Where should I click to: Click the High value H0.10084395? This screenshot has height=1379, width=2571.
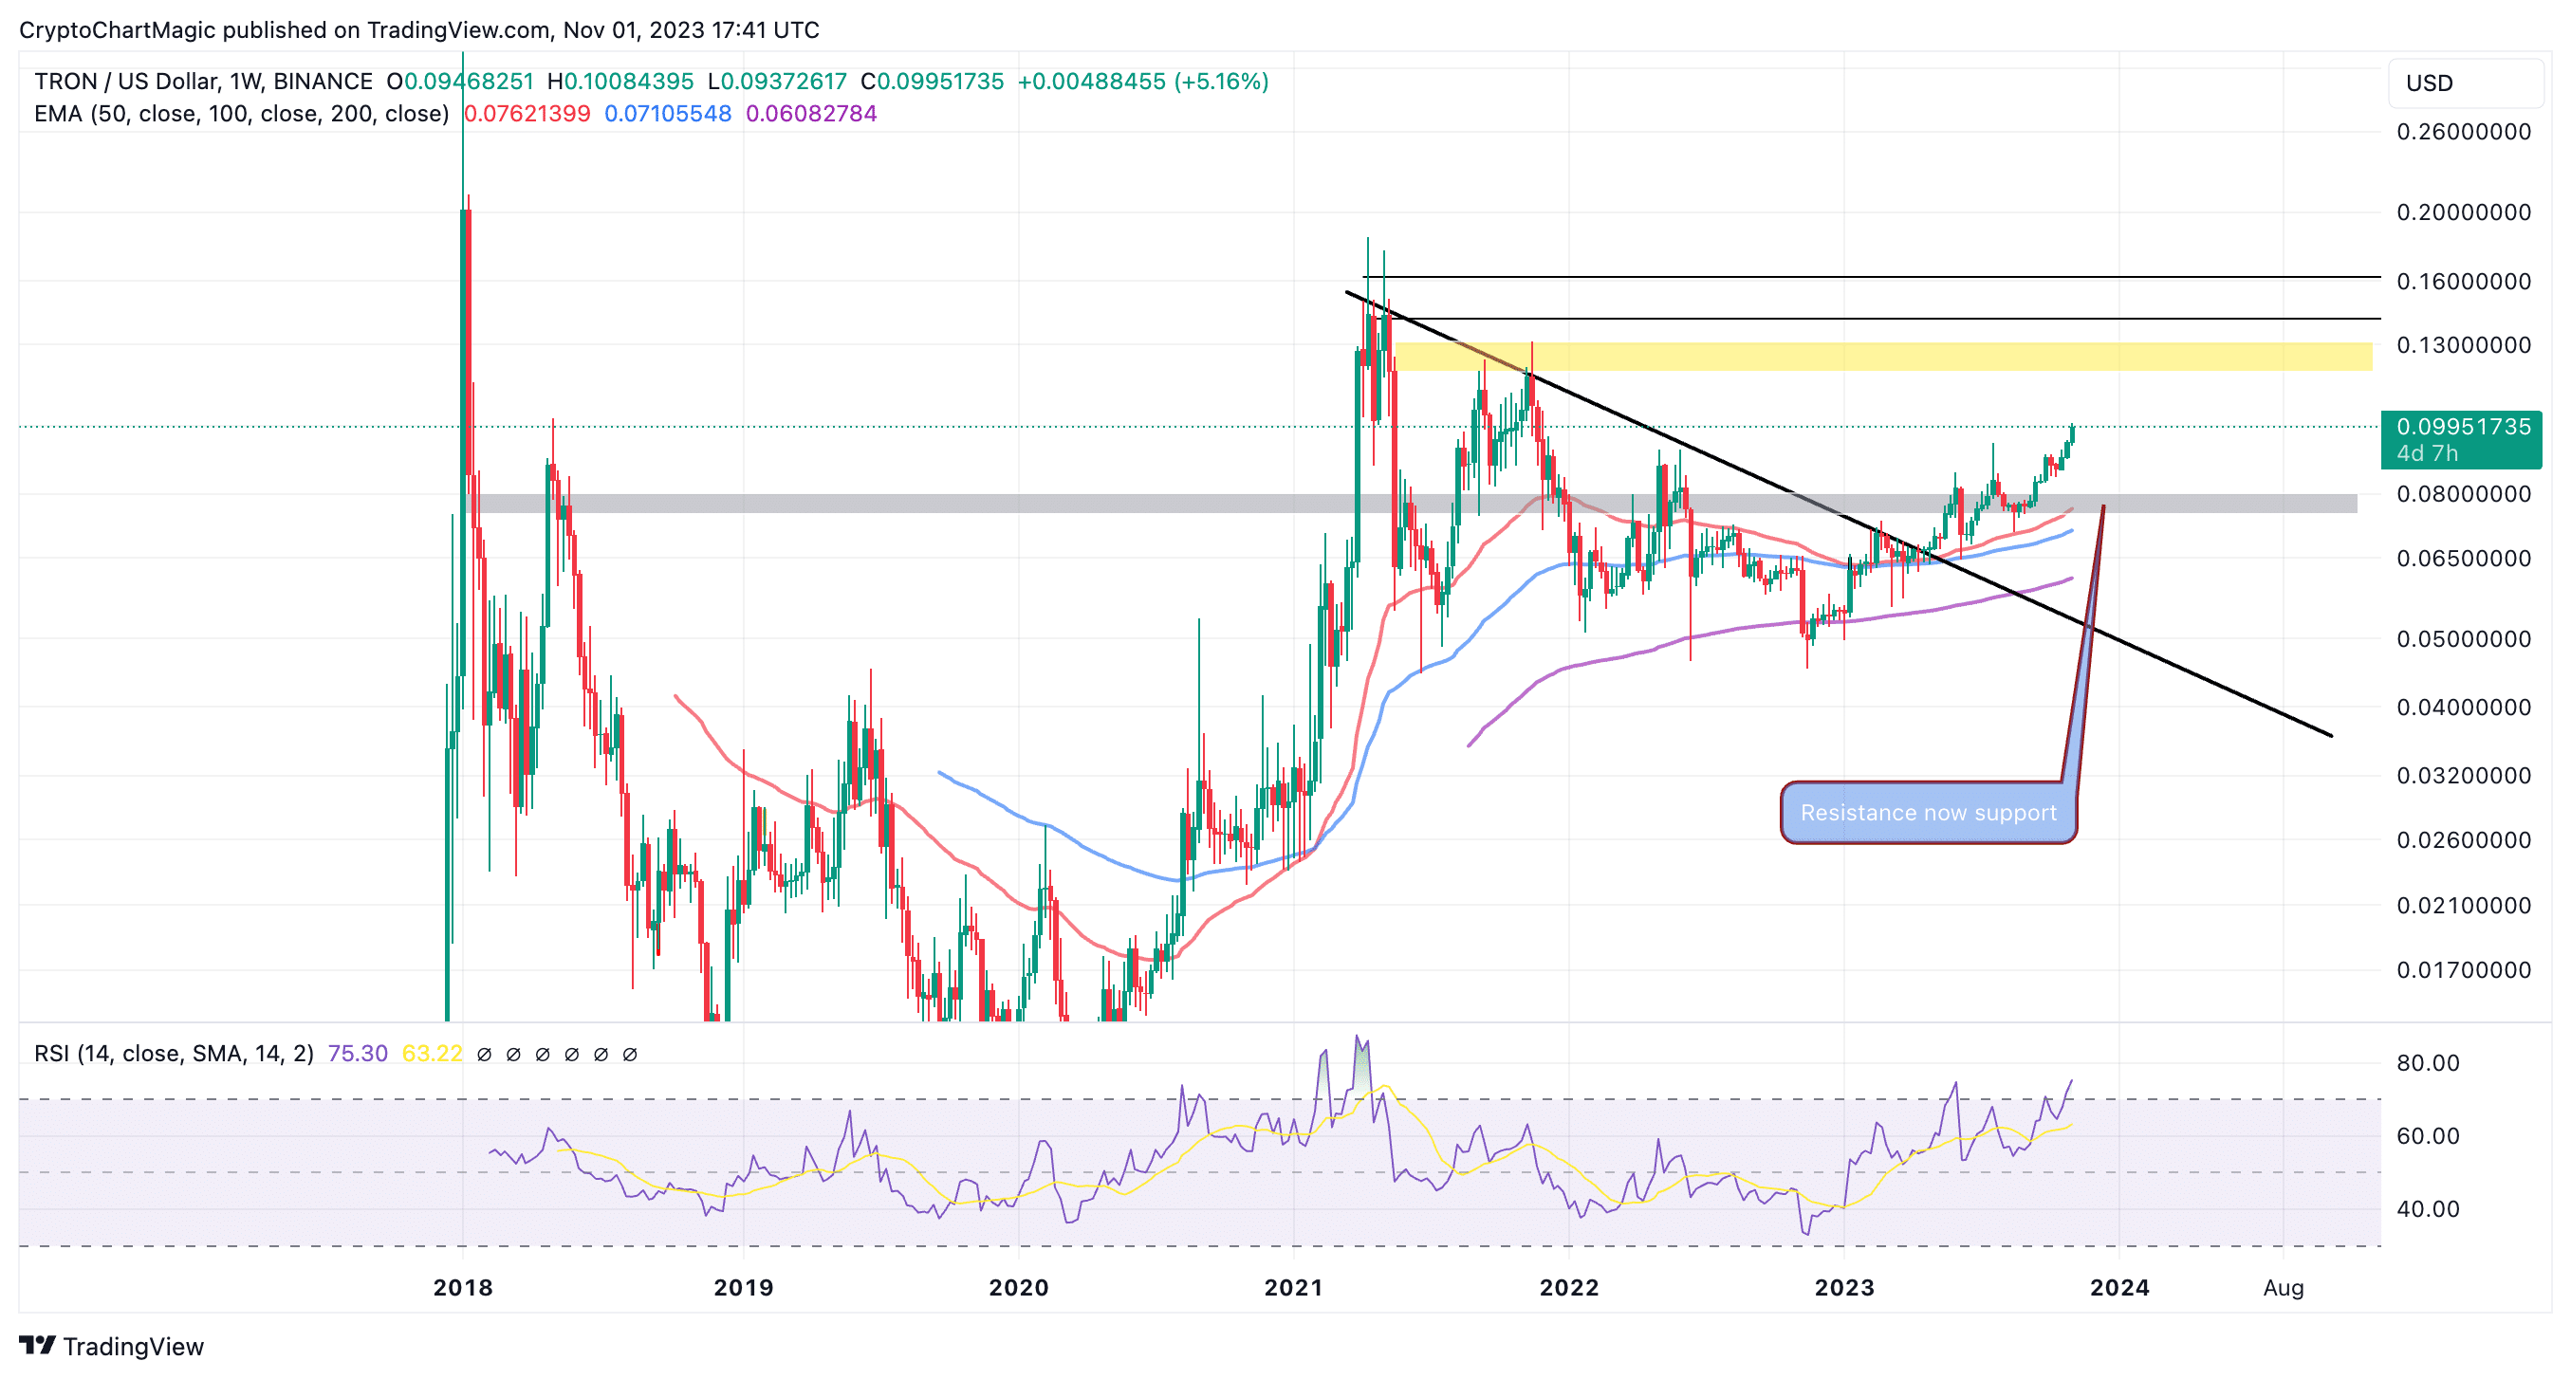tap(620, 81)
